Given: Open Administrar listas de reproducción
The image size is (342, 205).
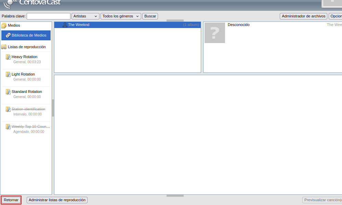Looking at the screenshot, I should (57, 200).
